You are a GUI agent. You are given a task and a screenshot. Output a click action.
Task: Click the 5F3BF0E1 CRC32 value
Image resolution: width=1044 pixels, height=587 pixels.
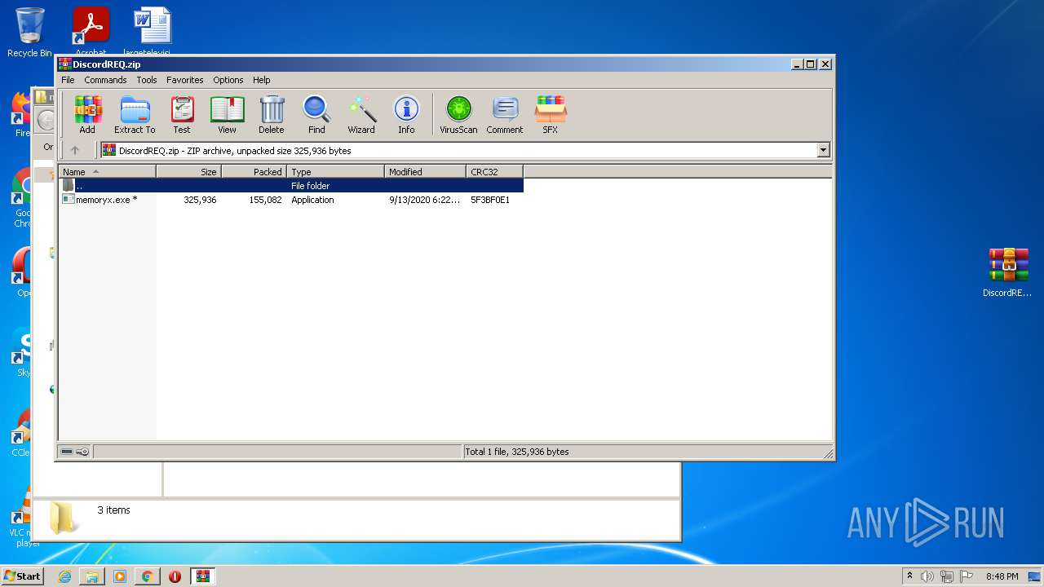490,200
